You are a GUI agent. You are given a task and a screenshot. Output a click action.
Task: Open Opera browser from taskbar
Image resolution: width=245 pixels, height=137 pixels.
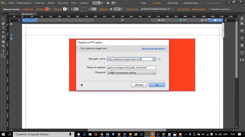[x=96, y=134]
